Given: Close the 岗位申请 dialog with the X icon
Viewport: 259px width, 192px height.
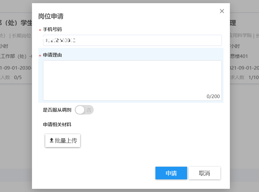Looking at the screenshot, I should pos(222,11).
